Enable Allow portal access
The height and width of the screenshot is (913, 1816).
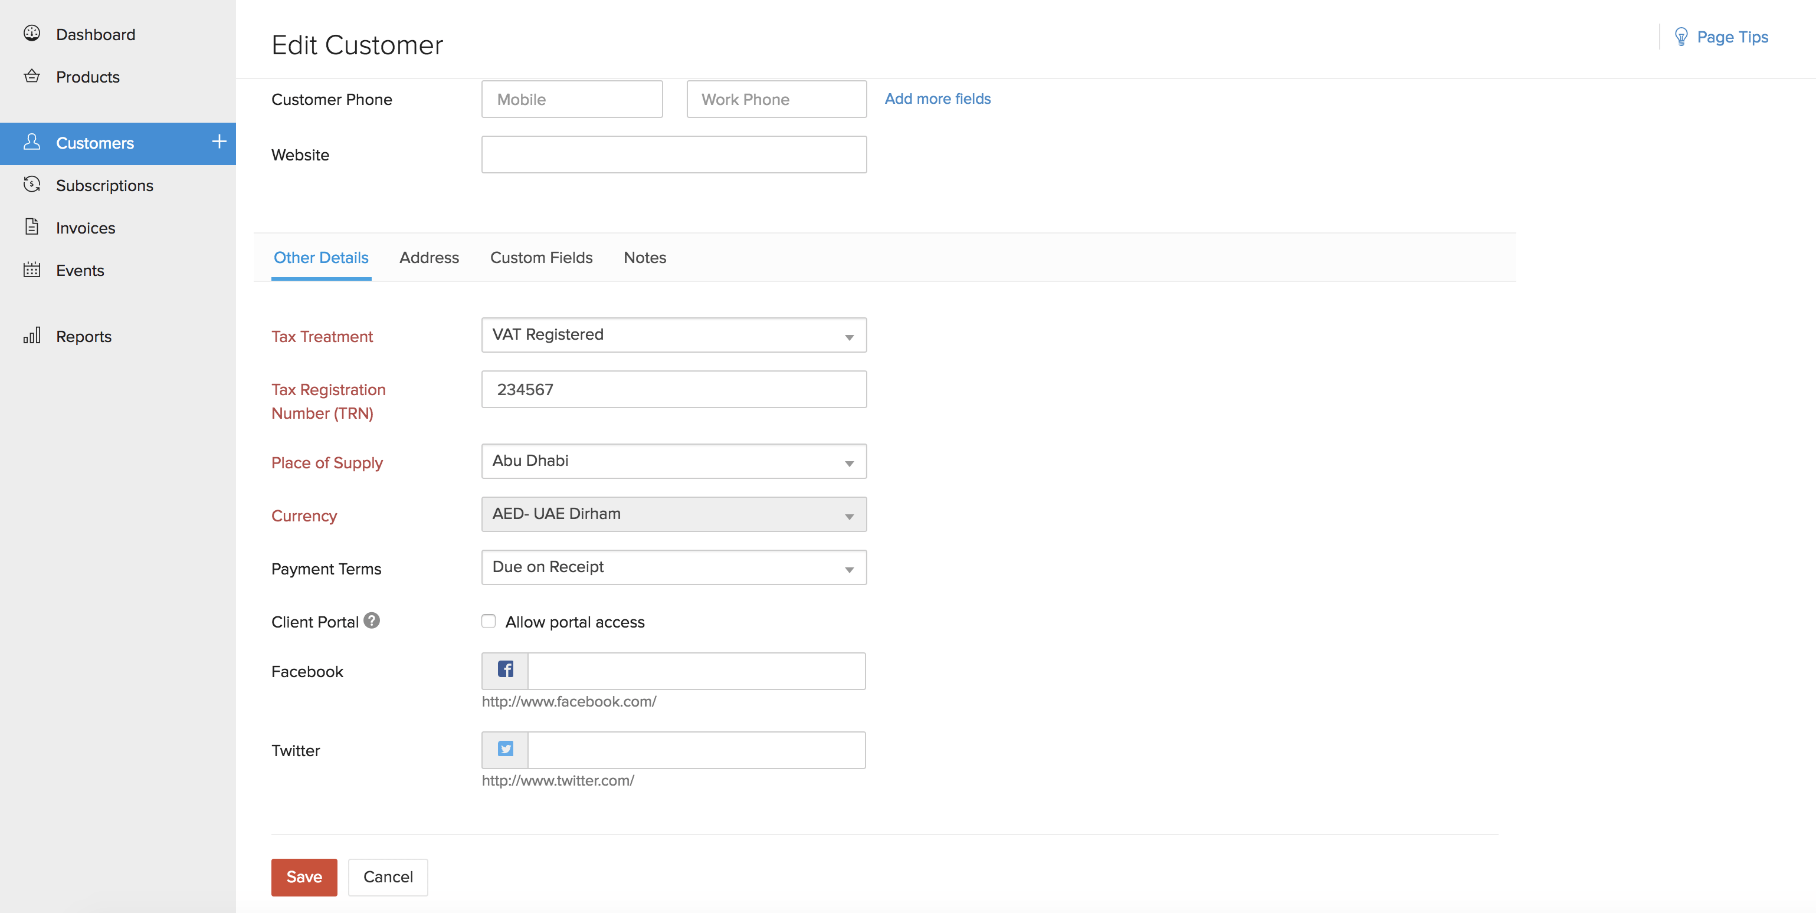tap(489, 620)
